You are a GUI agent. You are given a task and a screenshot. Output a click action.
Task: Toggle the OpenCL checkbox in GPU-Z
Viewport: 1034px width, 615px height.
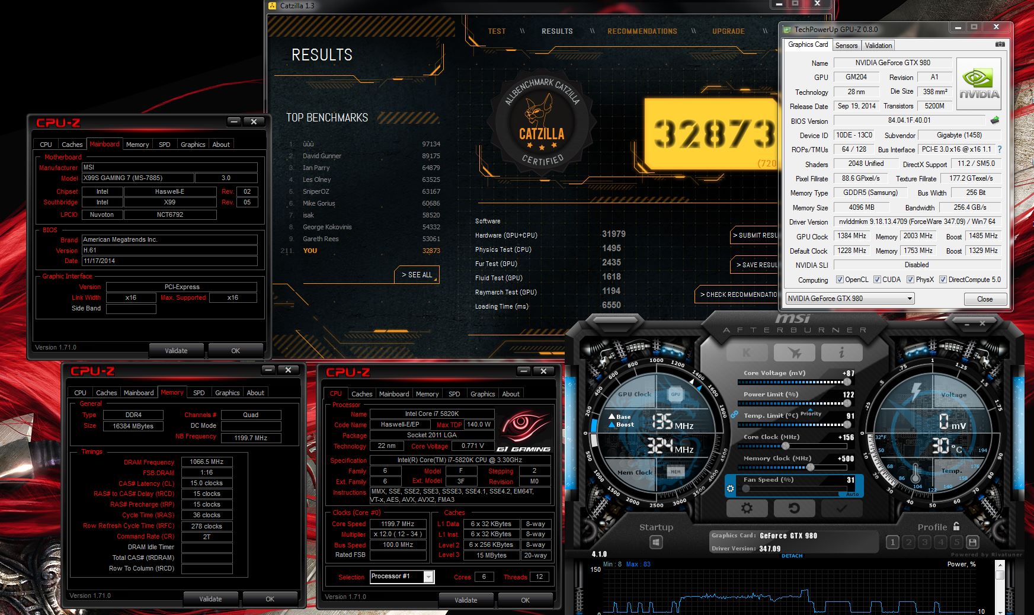coord(840,280)
